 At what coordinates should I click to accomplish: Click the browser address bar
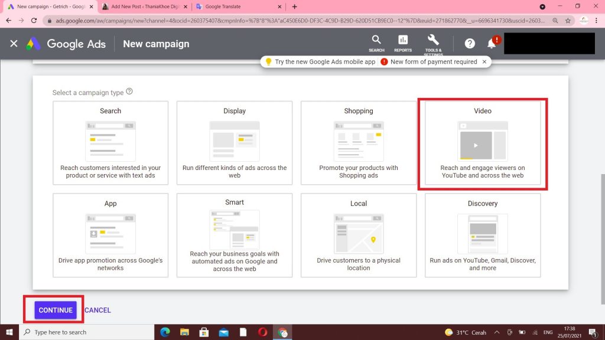click(x=295, y=20)
